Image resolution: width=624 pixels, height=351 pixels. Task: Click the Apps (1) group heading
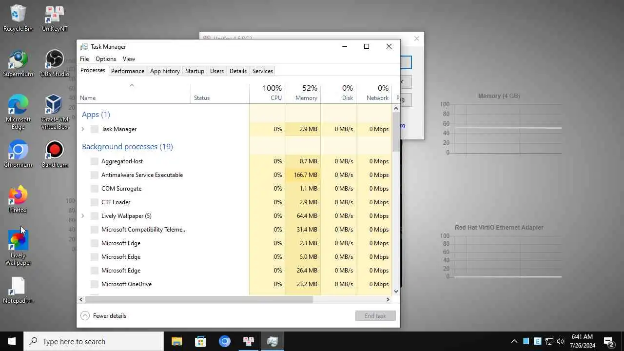[96, 115]
